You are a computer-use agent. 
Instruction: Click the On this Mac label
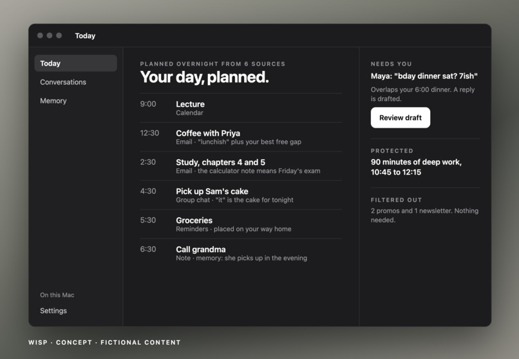click(x=57, y=295)
